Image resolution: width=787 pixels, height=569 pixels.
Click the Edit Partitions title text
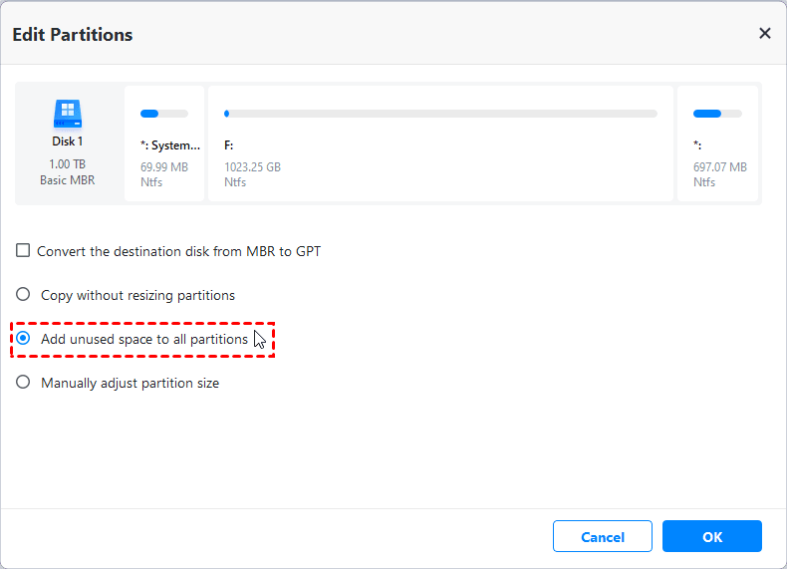click(x=72, y=35)
